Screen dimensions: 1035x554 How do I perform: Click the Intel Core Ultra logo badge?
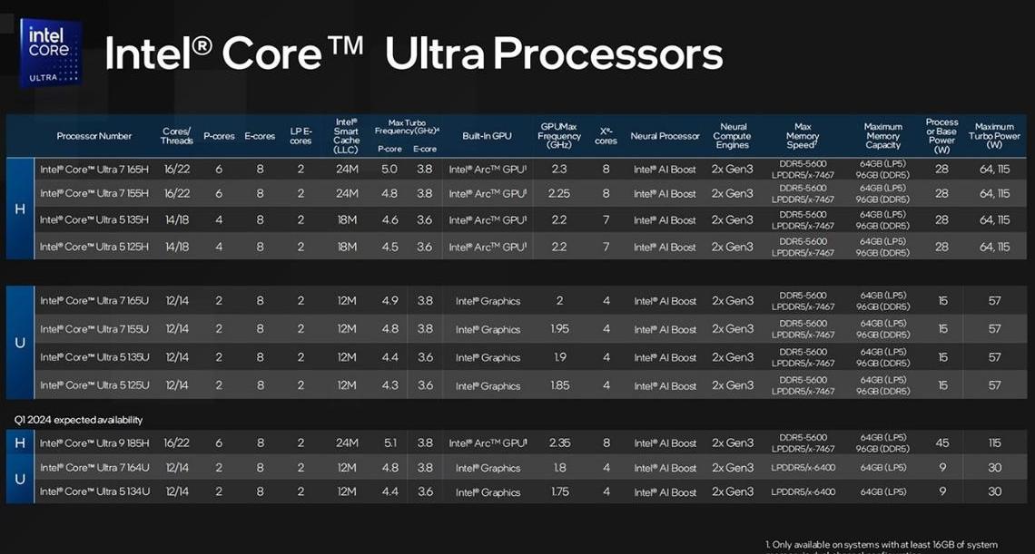pos(51,53)
